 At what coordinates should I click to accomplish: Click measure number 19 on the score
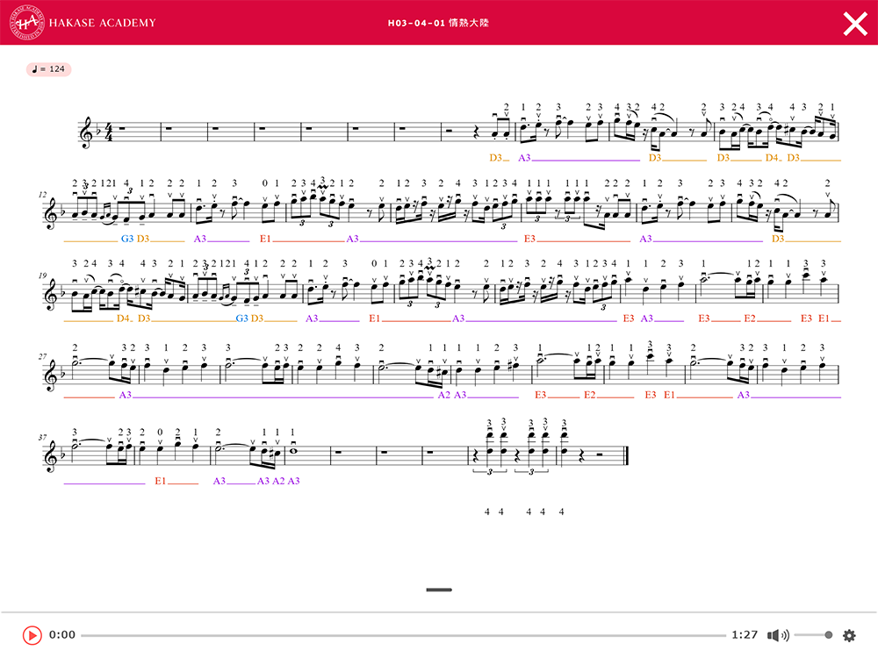point(42,275)
